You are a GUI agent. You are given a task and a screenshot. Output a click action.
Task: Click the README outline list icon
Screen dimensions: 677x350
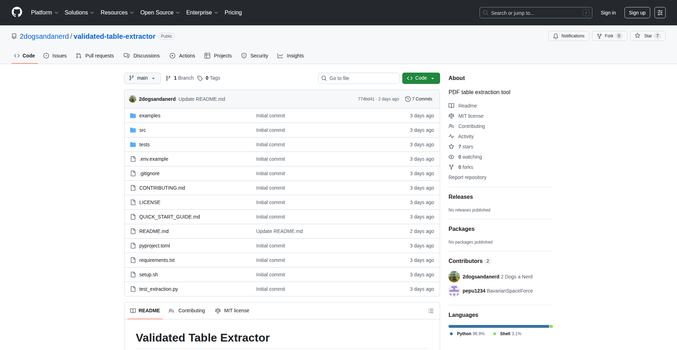pos(431,311)
